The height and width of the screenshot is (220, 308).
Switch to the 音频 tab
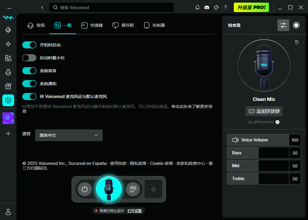(x=36, y=25)
